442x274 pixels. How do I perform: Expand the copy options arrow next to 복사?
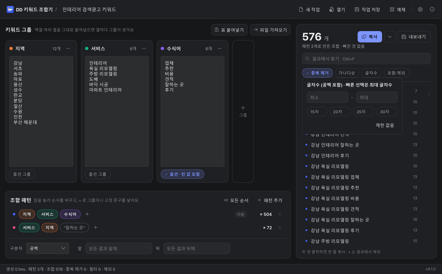pyautogui.click(x=390, y=37)
